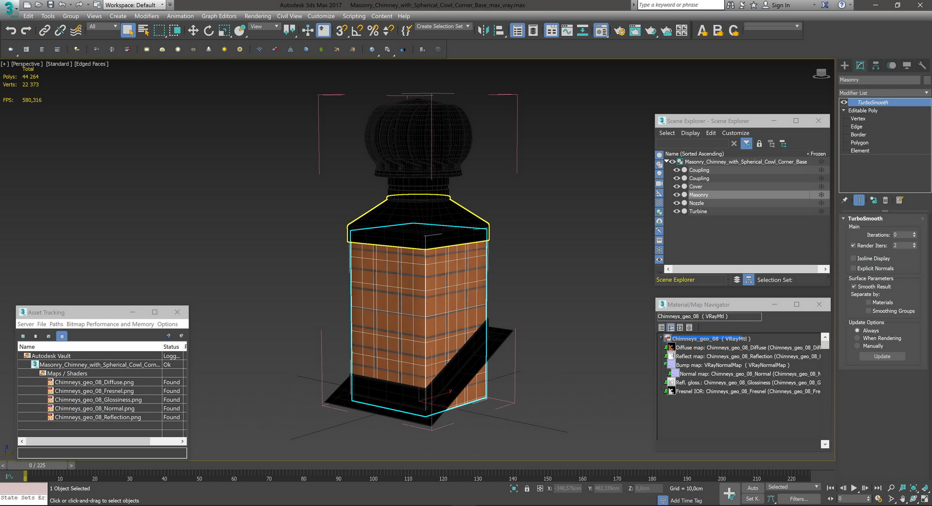This screenshot has width=932, height=506.
Task: Toggle Angle Snap
Action: [x=357, y=31]
